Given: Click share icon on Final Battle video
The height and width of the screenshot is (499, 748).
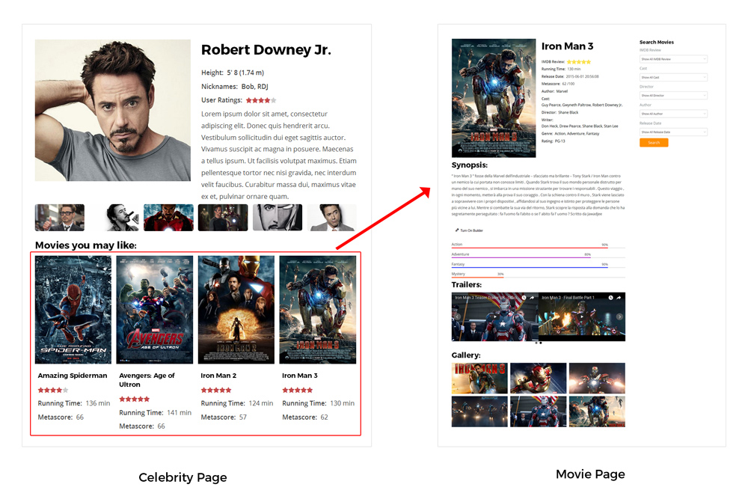Looking at the screenshot, I should coord(619,298).
